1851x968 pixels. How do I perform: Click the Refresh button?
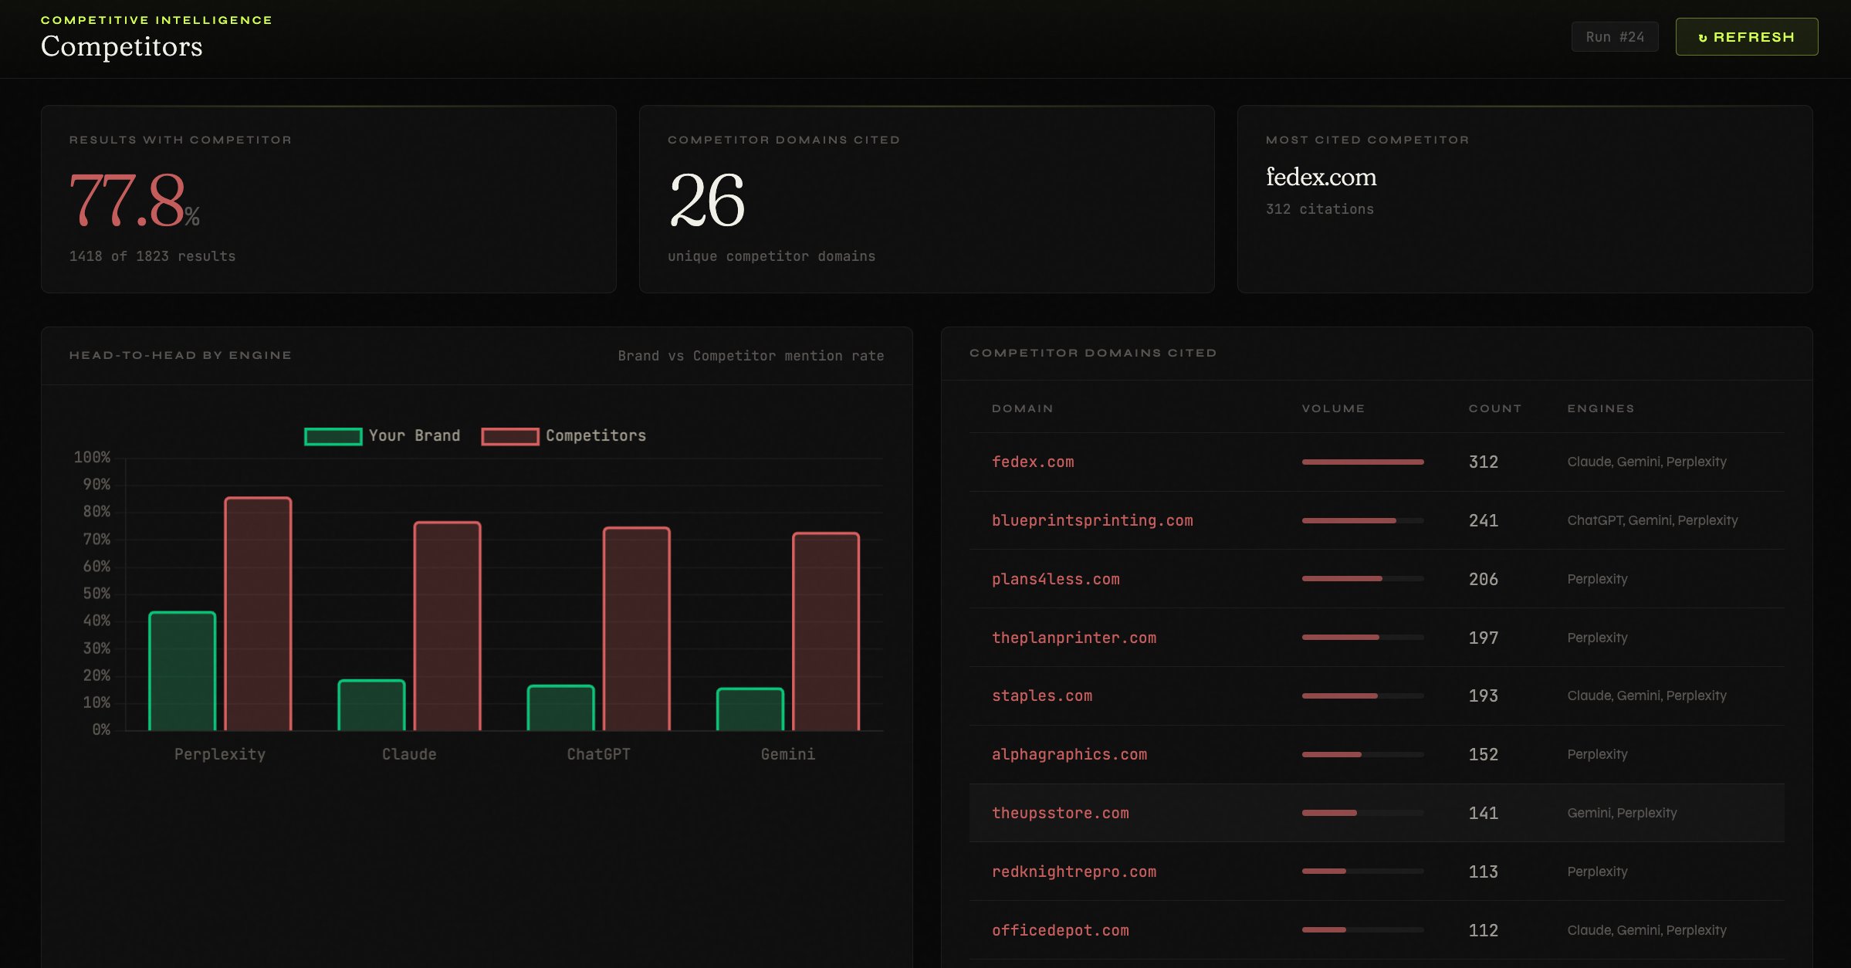(1746, 37)
